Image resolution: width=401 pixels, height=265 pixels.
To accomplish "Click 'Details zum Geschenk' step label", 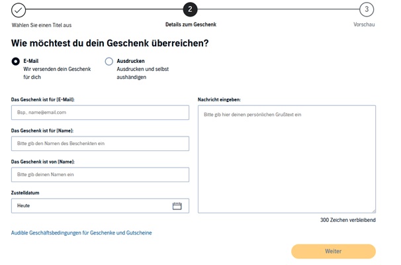I will click(x=191, y=25).
